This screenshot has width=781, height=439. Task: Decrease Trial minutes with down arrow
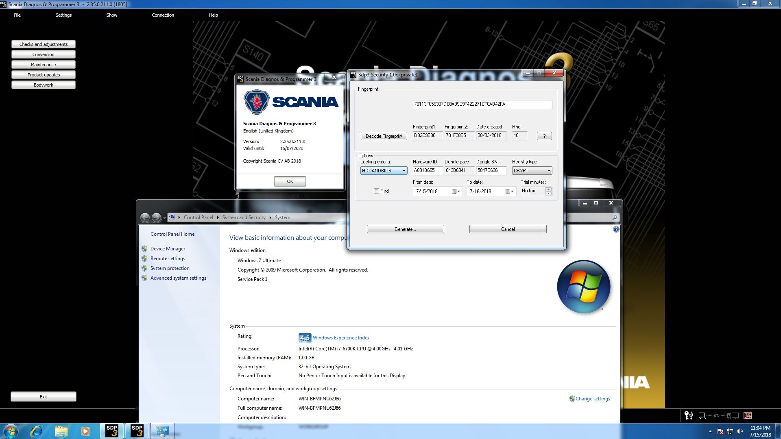(549, 193)
